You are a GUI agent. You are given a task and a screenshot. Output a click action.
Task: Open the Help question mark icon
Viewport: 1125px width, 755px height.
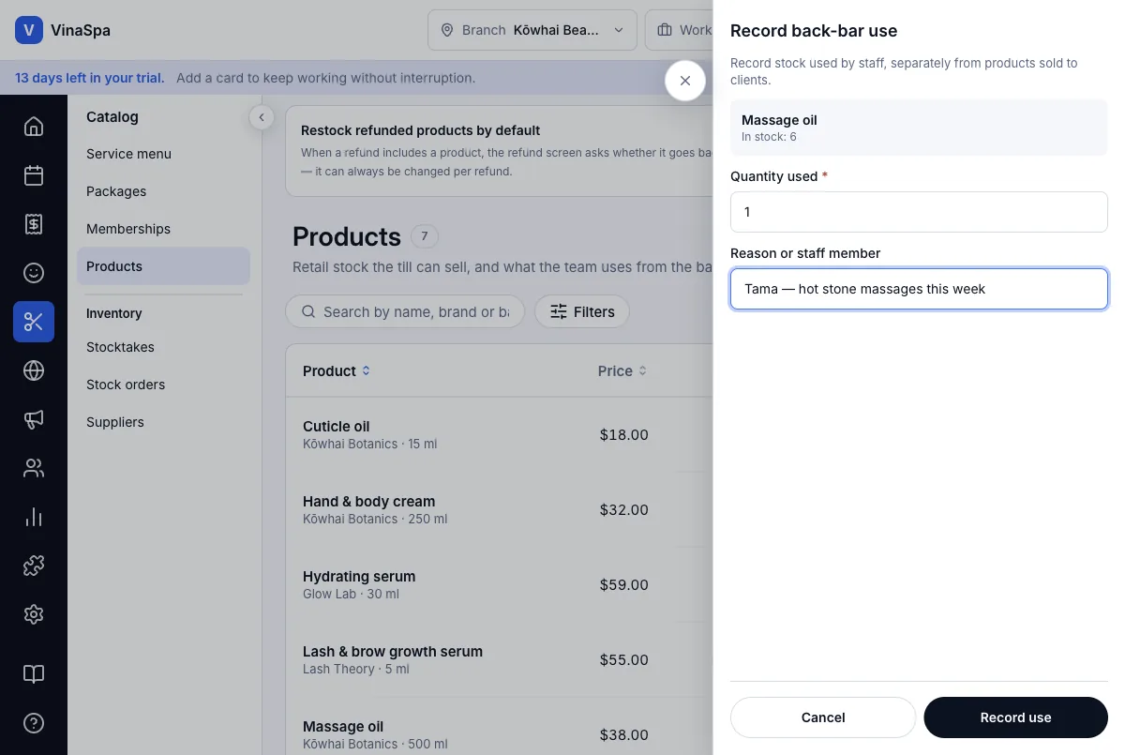click(34, 723)
